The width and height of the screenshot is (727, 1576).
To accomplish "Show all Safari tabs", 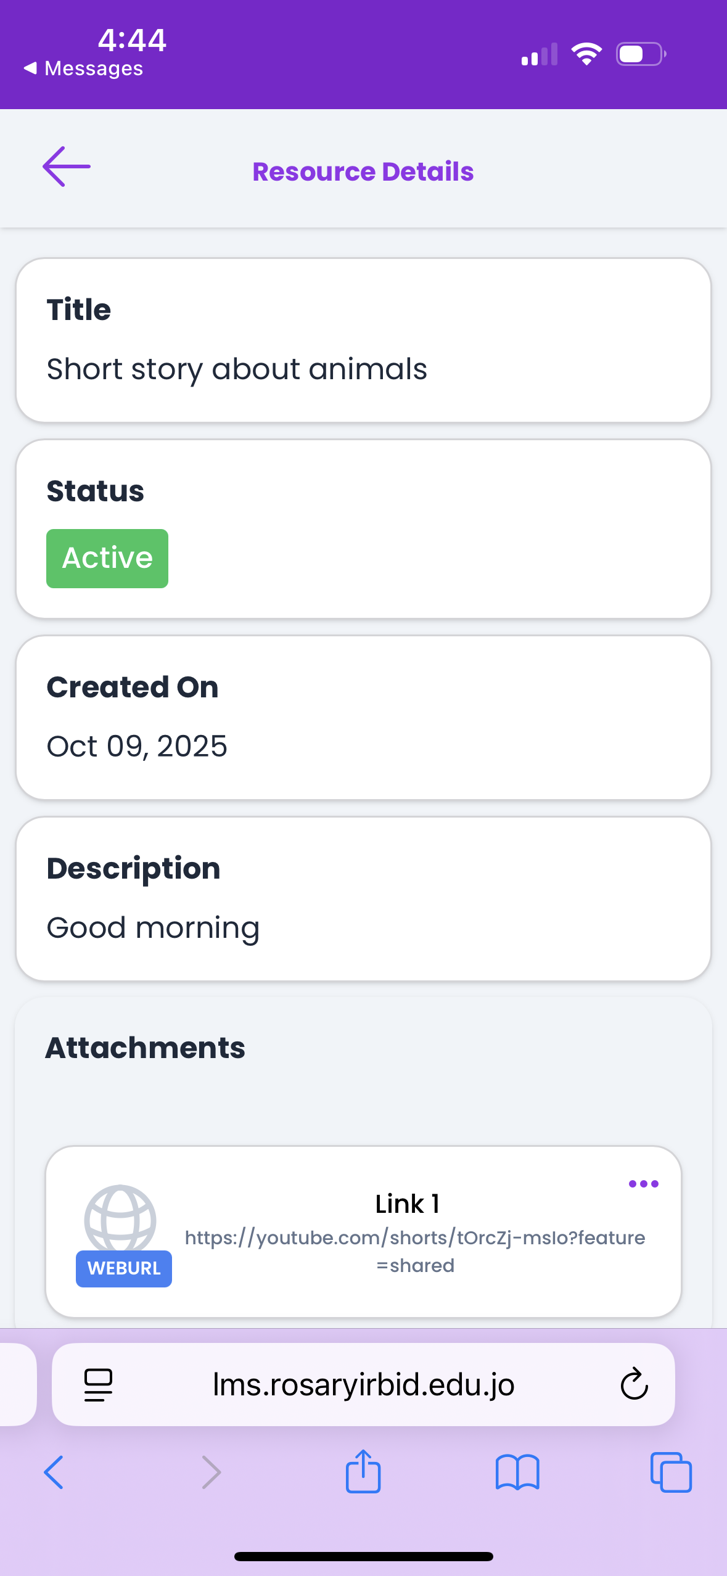I will click(x=671, y=1472).
